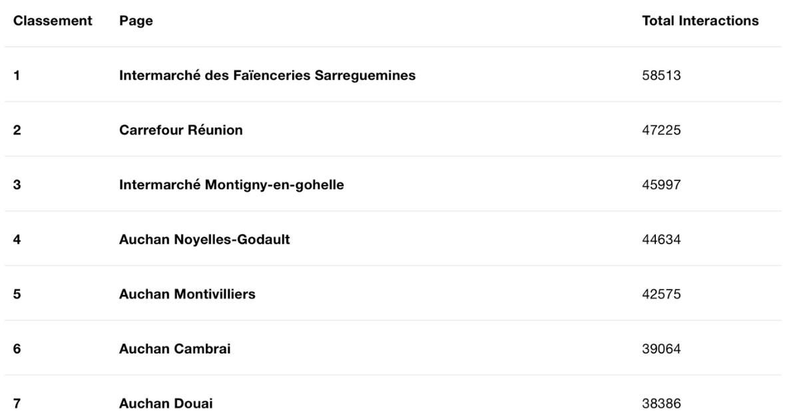Select the 45997 interactions cell
Viewport: 799px width, 418px height.
(661, 184)
